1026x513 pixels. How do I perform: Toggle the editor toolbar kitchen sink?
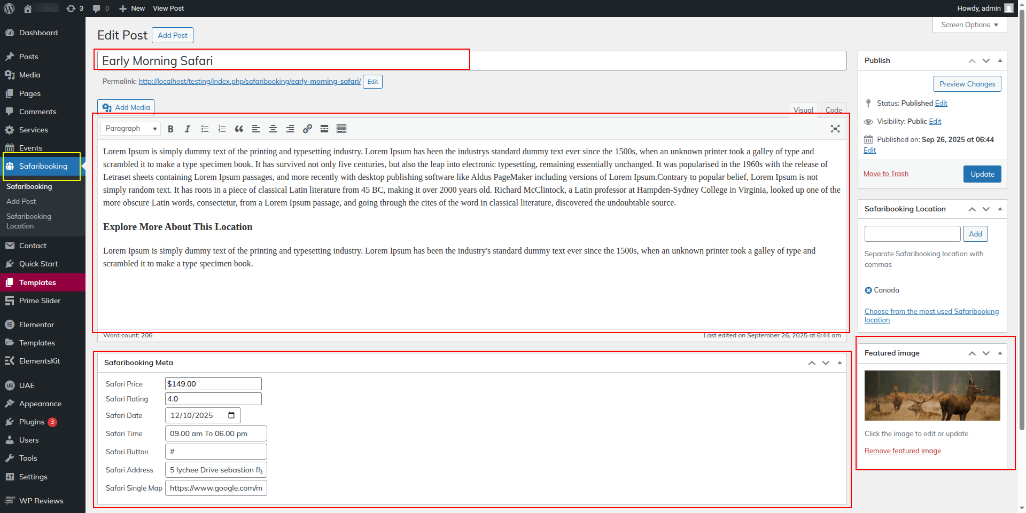(x=341, y=129)
